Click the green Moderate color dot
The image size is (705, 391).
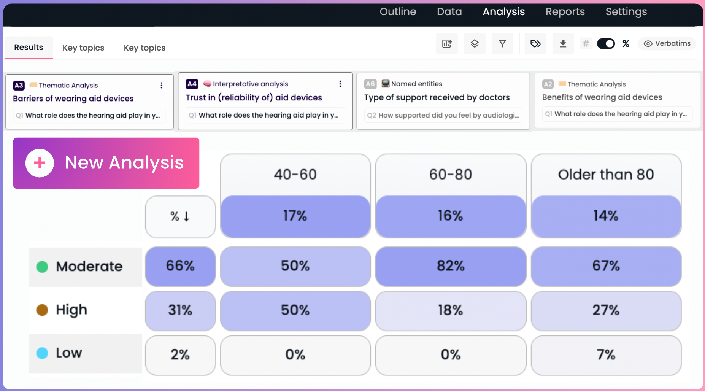point(42,267)
